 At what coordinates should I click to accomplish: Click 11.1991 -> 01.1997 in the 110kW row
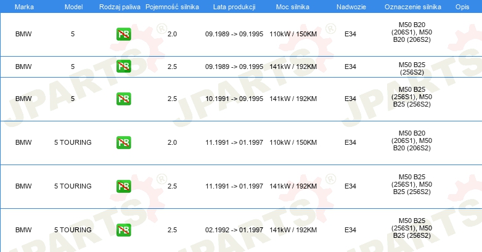pyautogui.click(x=234, y=142)
